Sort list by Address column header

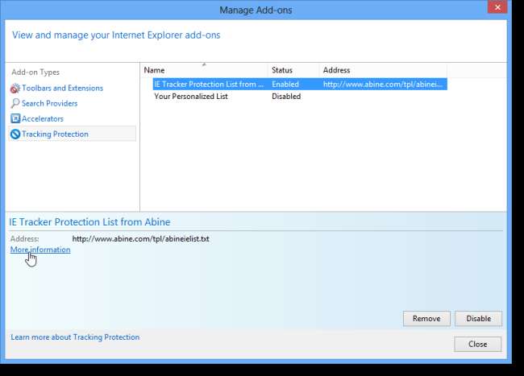[383, 70]
